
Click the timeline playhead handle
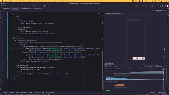click(164, 69)
